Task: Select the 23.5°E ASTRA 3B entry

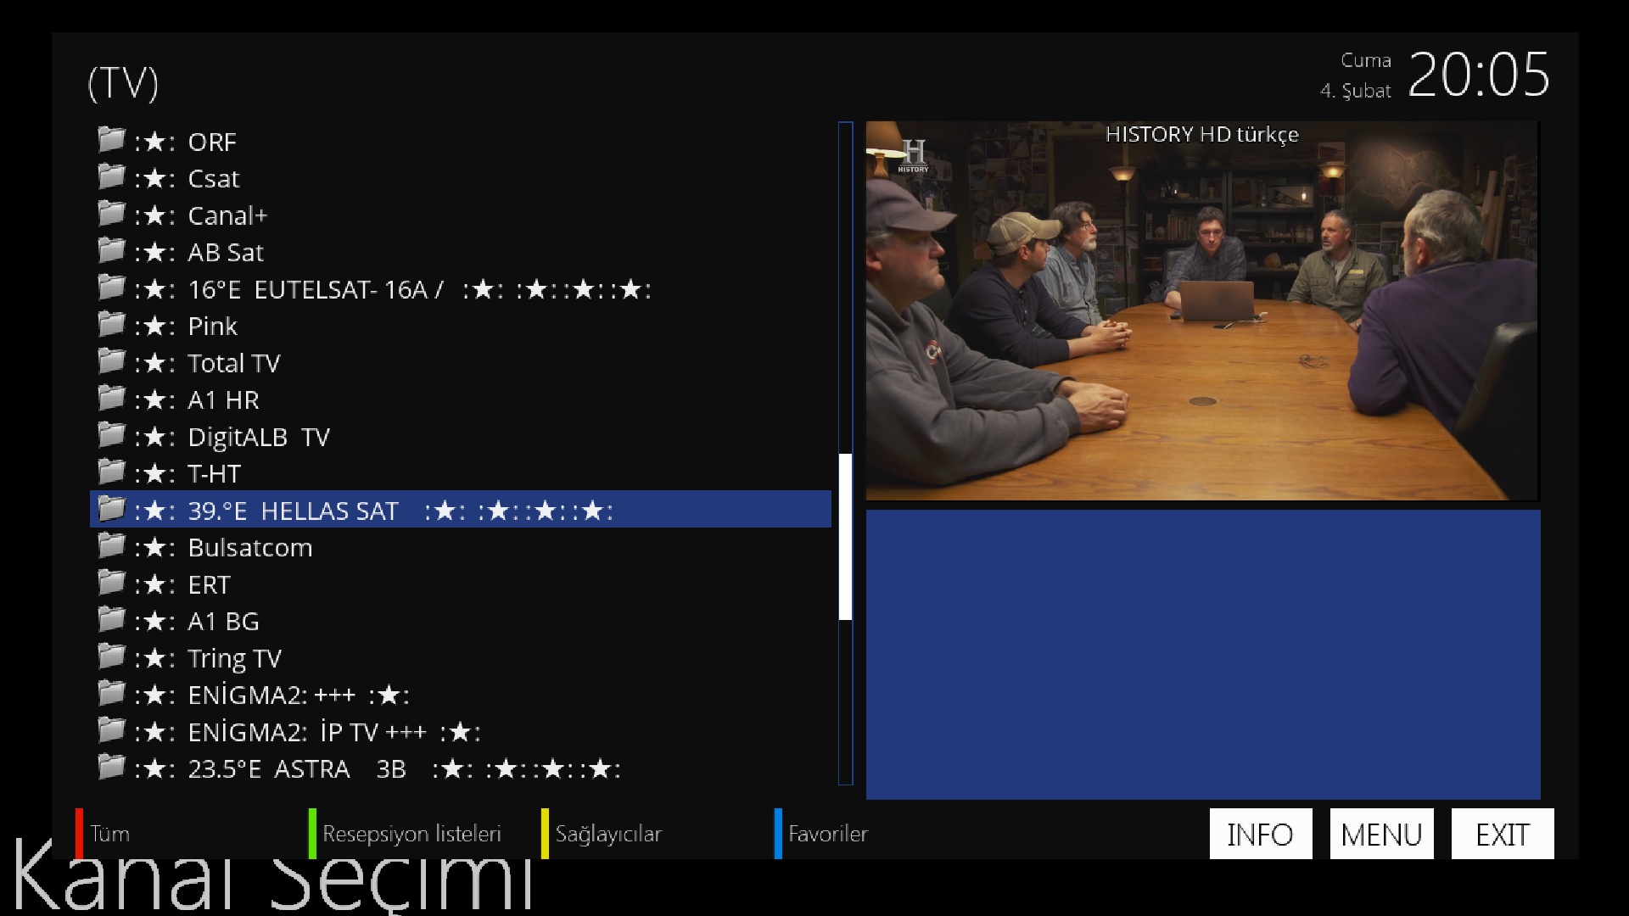Action: (x=461, y=768)
